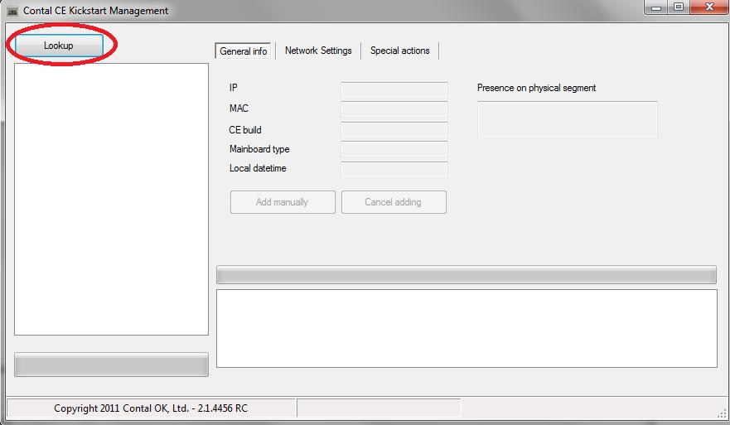Click the Mainboard type label
Image resolution: width=730 pixels, height=425 pixels.
tap(259, 149)
